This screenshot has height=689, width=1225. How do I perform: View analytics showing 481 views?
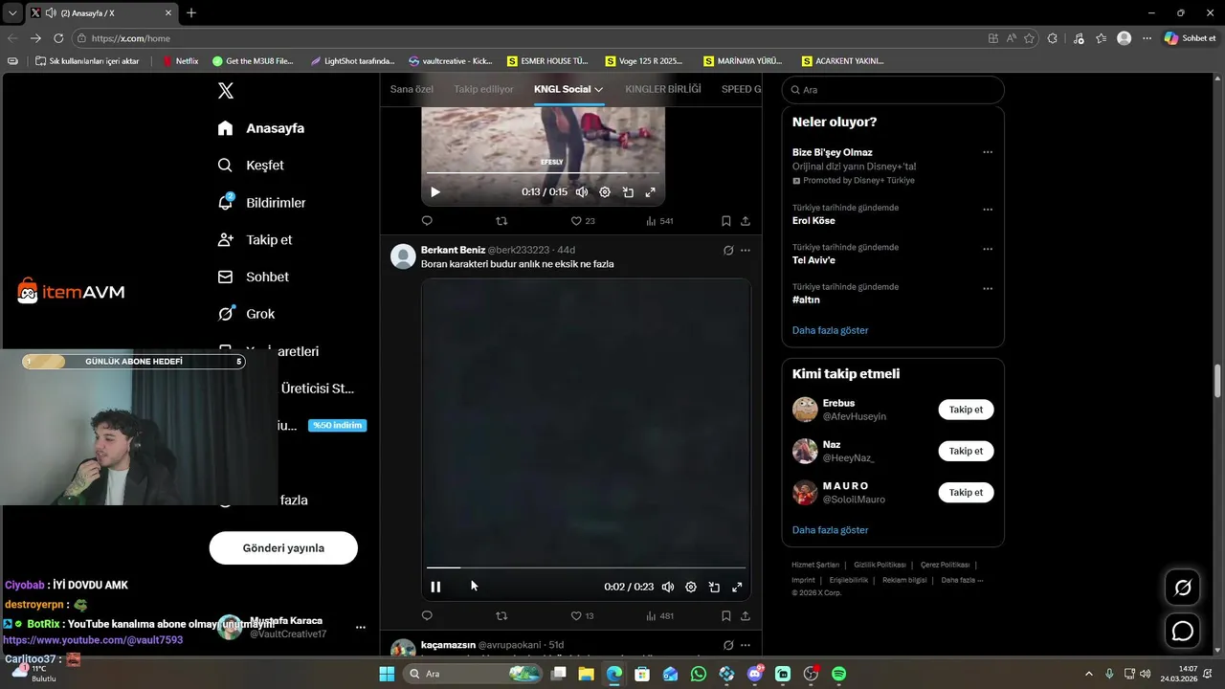[659, 616]
